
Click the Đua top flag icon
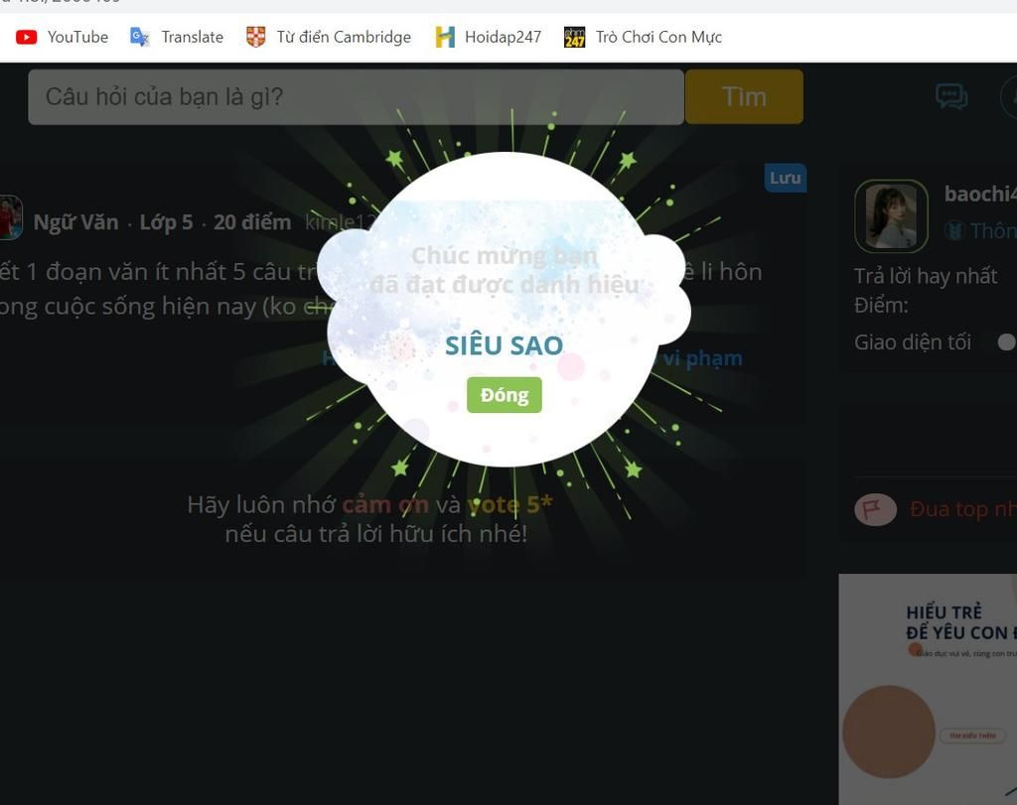tap(875, 509)
